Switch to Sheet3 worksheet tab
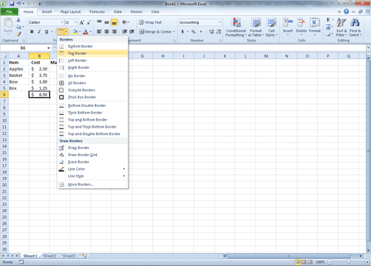Image resolution: width=371 pixels, height=266 pixels. click(x=69, y=256)
